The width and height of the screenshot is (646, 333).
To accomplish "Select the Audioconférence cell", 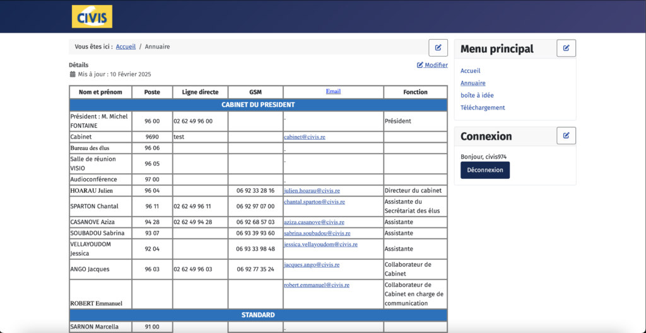I will pos(100,179).
